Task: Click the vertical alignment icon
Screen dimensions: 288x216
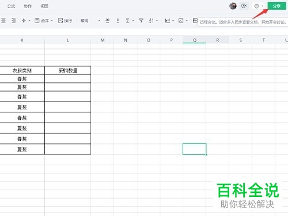Action: pyautogui.click(x=24, y=20)
